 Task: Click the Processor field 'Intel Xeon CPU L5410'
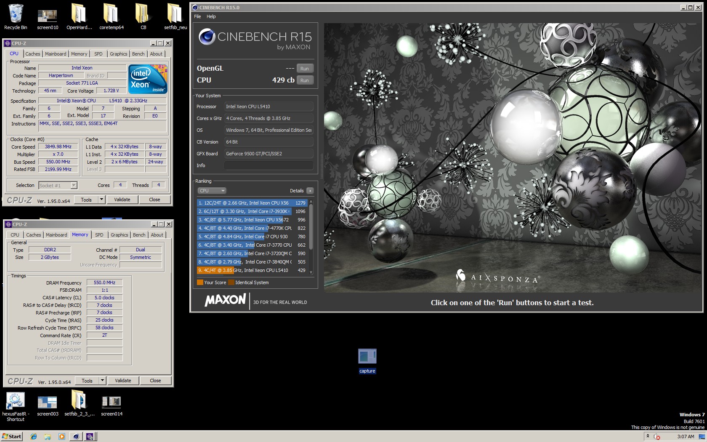(268, 107)
